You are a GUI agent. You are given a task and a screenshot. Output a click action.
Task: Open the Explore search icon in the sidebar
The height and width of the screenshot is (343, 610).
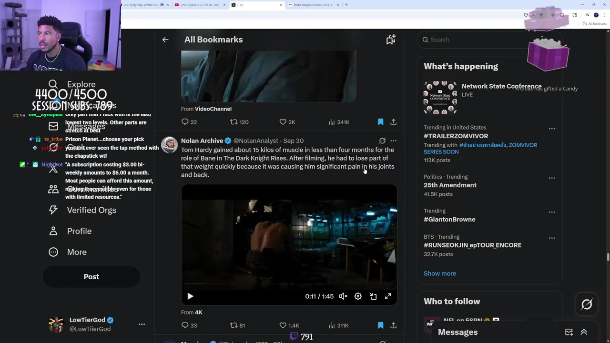tap(53, 84)
